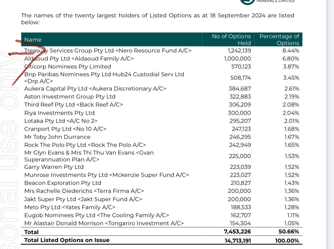Image resolution: width=334 pixels, height=249 pixels.
Task: Select the percentage 100.00%
Action: tap(287, 241)
